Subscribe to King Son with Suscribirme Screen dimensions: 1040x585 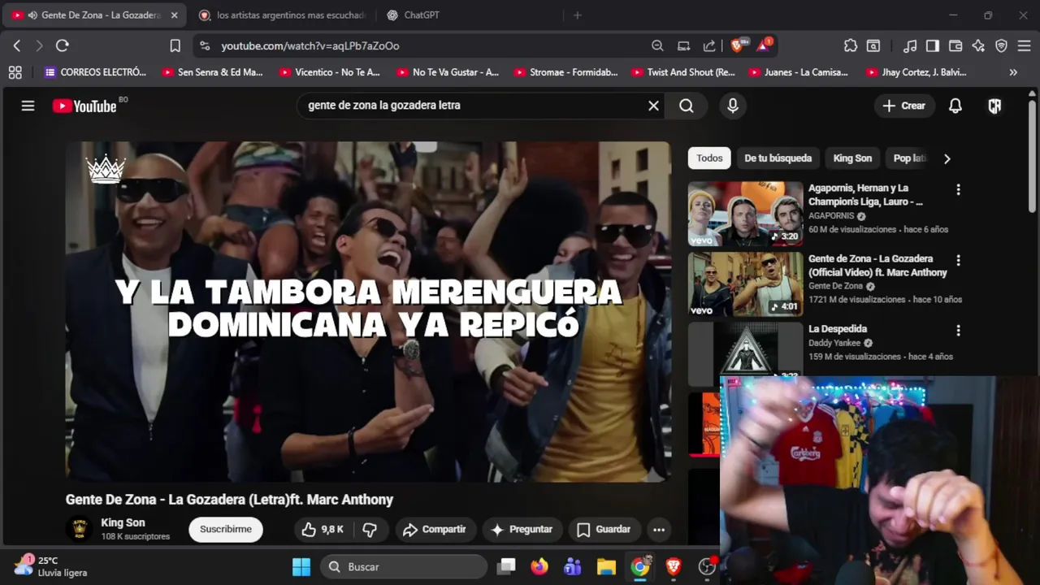tap(226, 530)
